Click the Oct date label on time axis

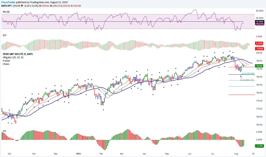[x=9, y=154]
